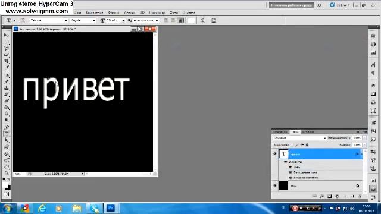Select the Dodge tool
This screenshot has height=214, width=381.
[7, 120]
